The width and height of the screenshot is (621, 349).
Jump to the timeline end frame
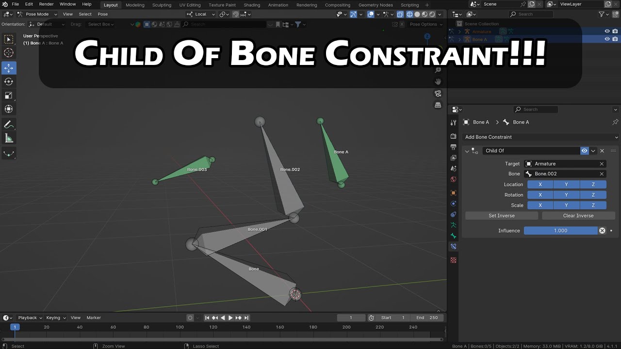tap(246, 318)
